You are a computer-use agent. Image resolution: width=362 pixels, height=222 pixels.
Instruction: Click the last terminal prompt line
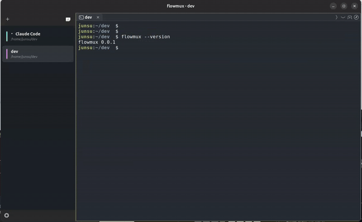click(x=98, y=48)
